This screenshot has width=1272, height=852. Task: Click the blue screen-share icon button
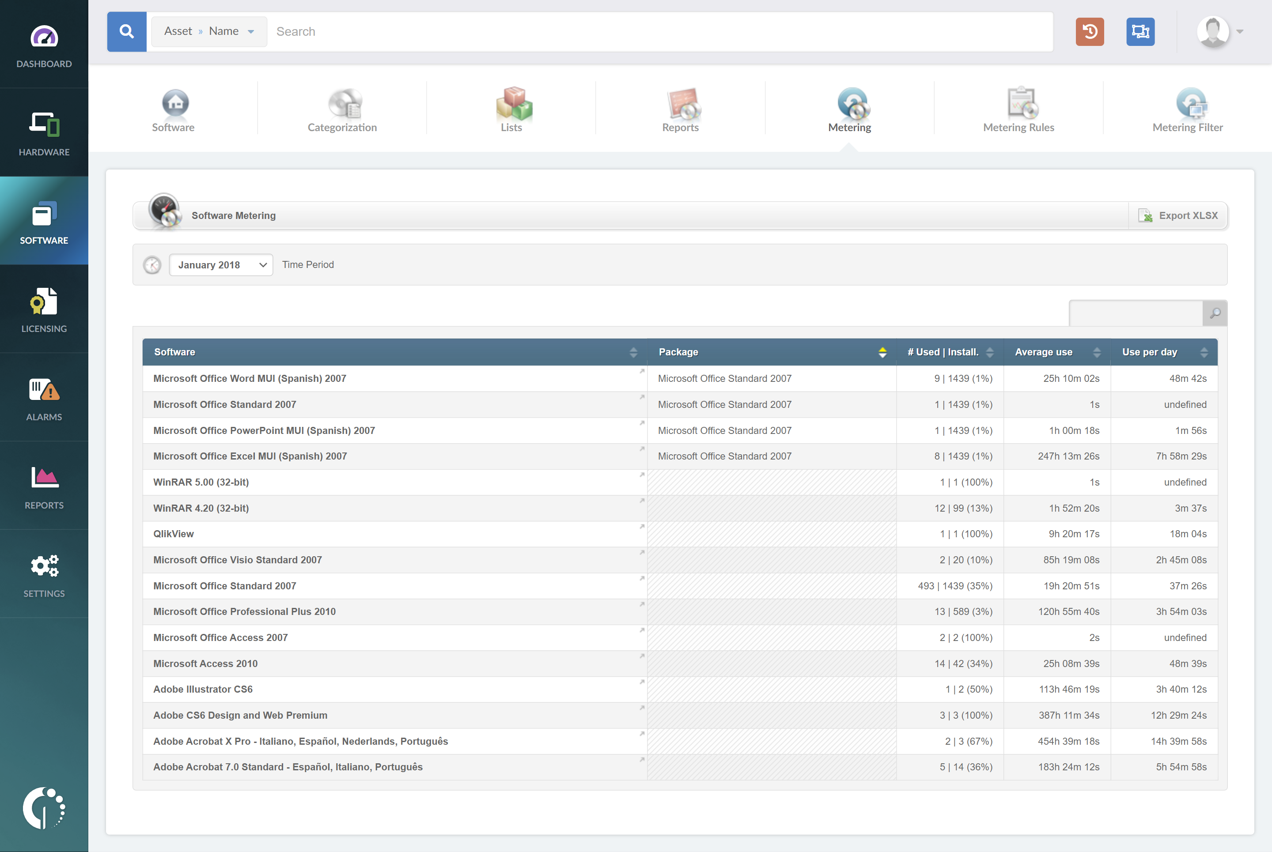pos(1140,31)
